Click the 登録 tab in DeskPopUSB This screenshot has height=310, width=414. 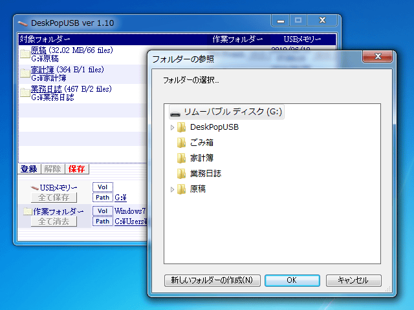[x=29, y=169]
